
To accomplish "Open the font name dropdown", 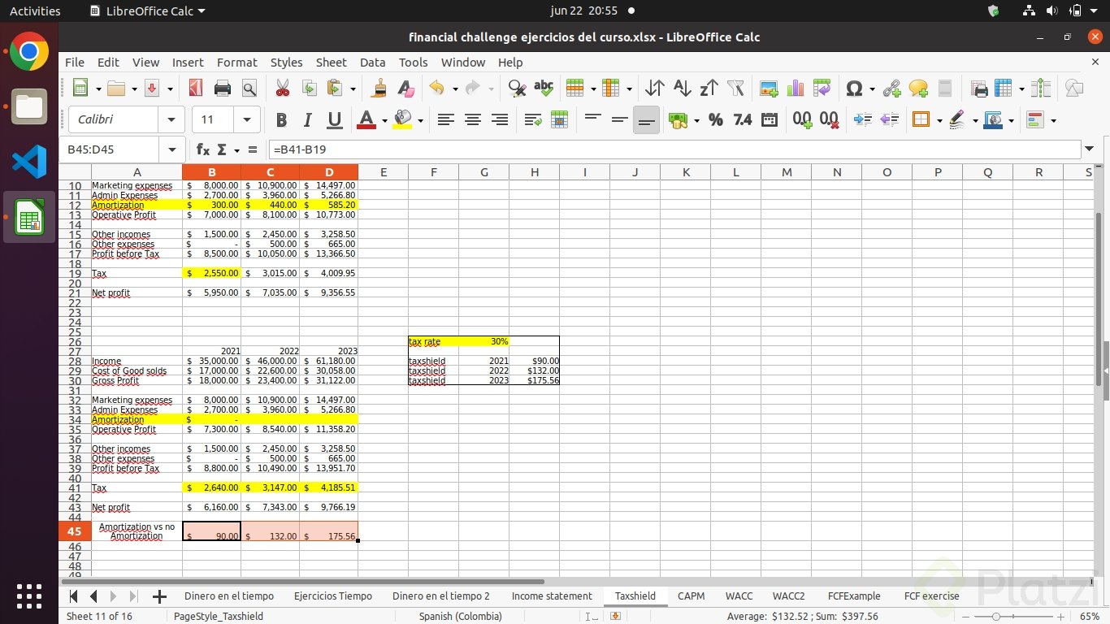I will point(171,119).
